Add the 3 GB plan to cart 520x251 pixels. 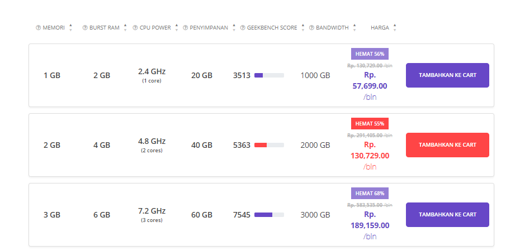coord(447,215)
